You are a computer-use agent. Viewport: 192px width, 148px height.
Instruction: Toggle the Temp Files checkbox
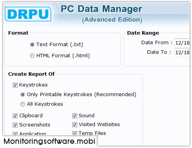[x=74, y=133]
